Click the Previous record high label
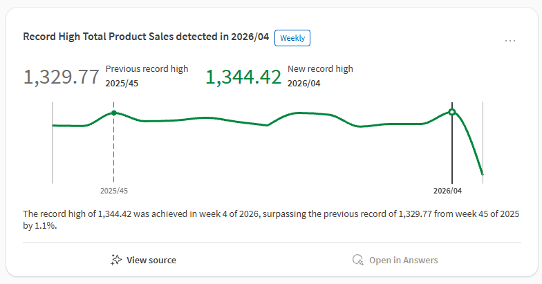Screen dimensions: 542x284 (x=147, y=69)
